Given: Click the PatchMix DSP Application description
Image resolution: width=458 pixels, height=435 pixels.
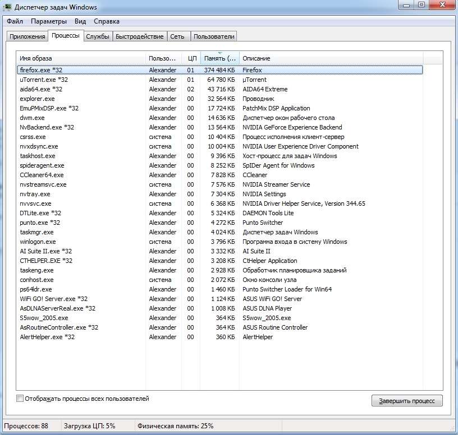Looking at the screenshot, I should tap(276, 108).
